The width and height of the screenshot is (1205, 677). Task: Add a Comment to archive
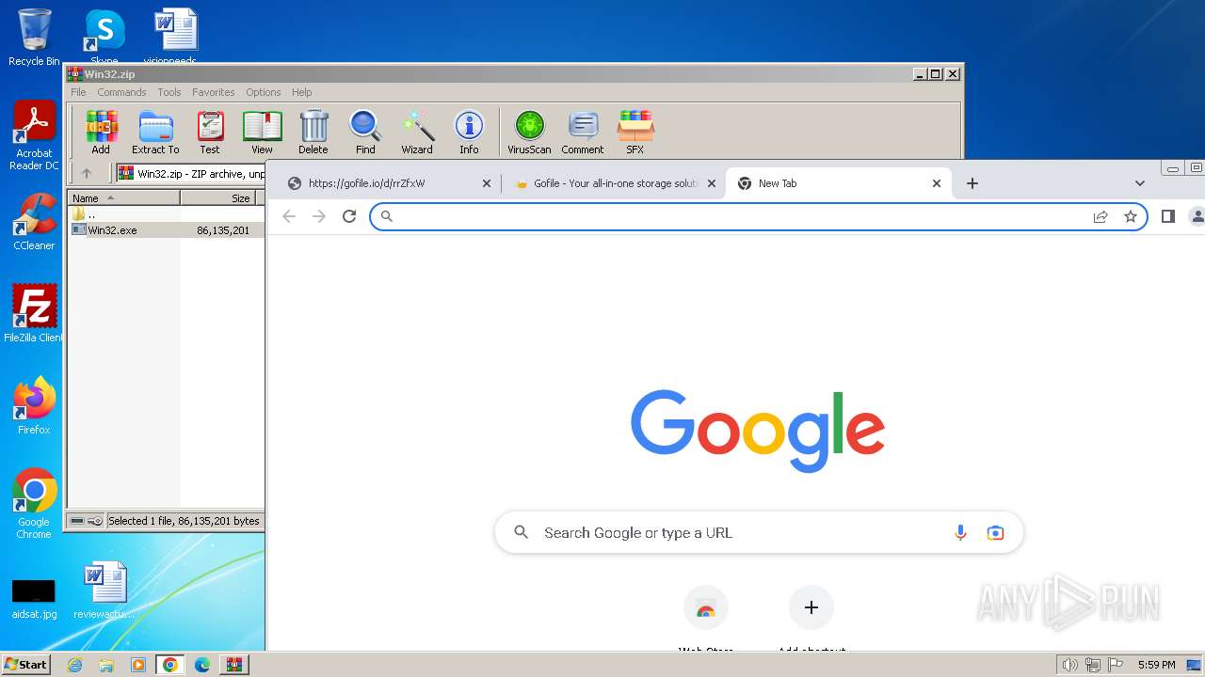click(x=583, y=132)
